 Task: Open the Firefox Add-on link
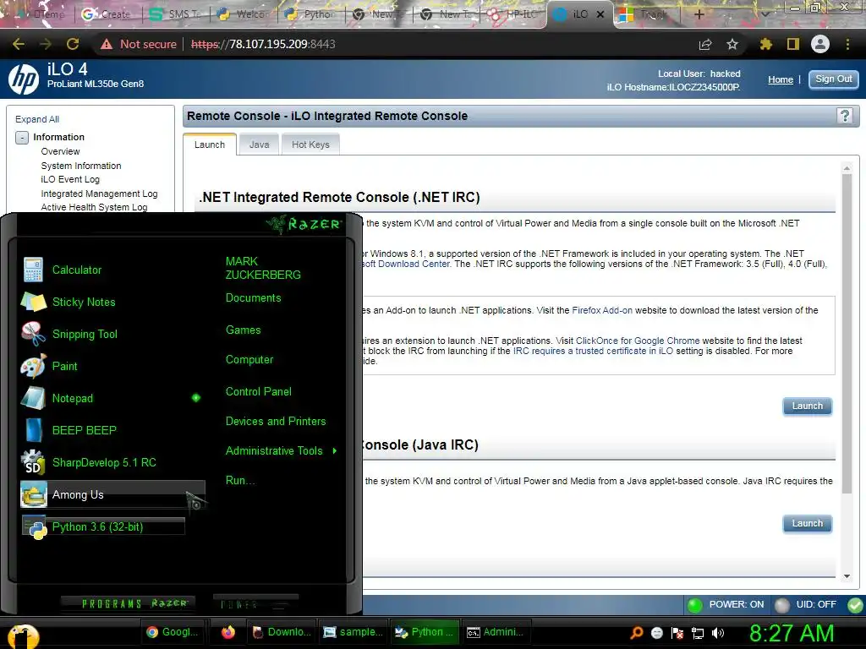pos(602,310)
